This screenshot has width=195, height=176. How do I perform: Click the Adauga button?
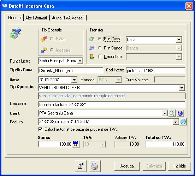point(127,166)
